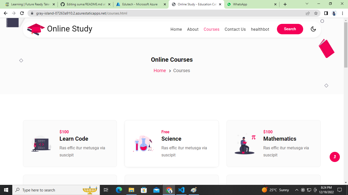Toggle dark mode using the moon icon

[313, 29]
